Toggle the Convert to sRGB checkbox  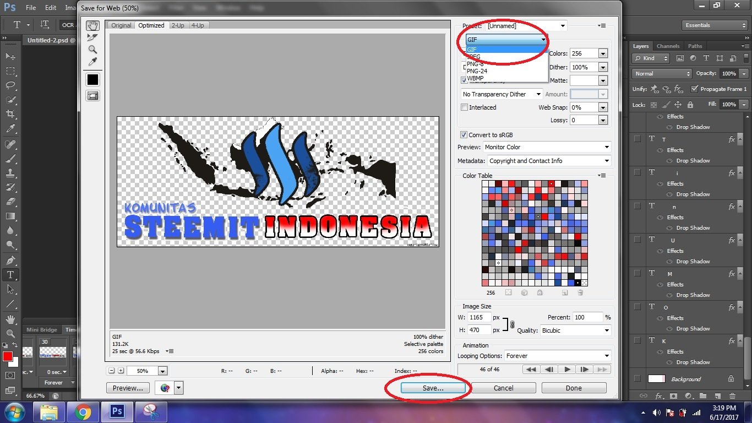(464, 135)
